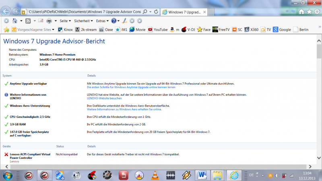Image resolution: width=322 pixels, height=181 pixels.
Task: Open the X360 bookmark
Action: pos(251,29)
